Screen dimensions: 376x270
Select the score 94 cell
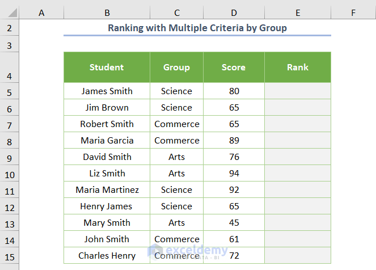click(234, 174)
